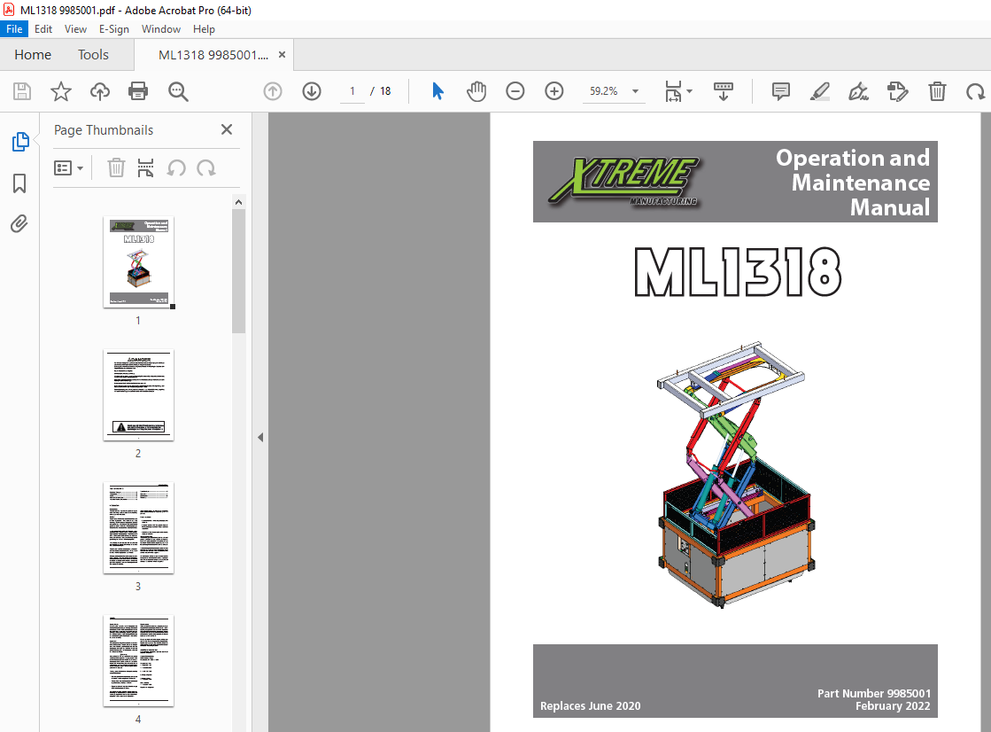Open the Window menu

tap(160, 29)
